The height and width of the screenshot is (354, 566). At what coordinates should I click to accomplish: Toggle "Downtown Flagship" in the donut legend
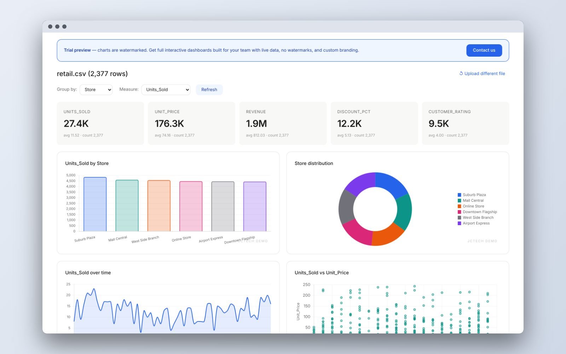click(477, 212)
